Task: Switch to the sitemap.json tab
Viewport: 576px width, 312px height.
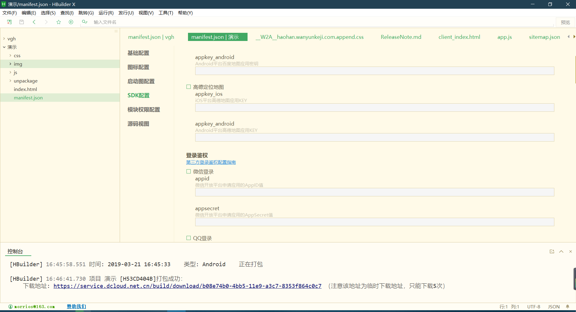Action: tap(544, 37)
